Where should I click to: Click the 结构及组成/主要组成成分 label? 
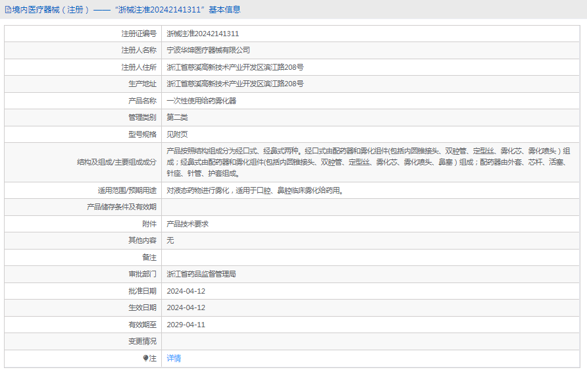[x=116, y=162]
